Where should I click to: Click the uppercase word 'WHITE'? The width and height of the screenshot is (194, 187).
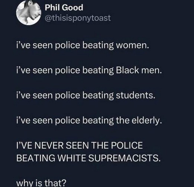click(x=72, y=158)
